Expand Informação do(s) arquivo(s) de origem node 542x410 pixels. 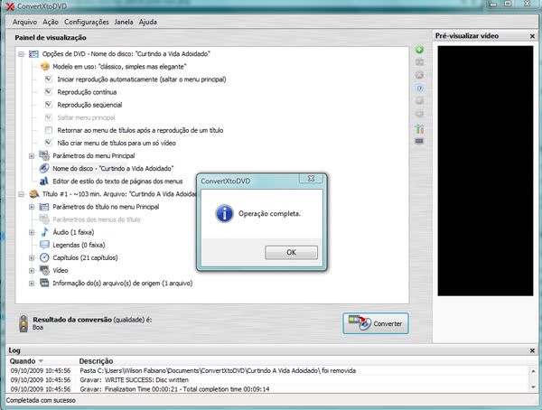pyautogui.click(x=32, y=284)
